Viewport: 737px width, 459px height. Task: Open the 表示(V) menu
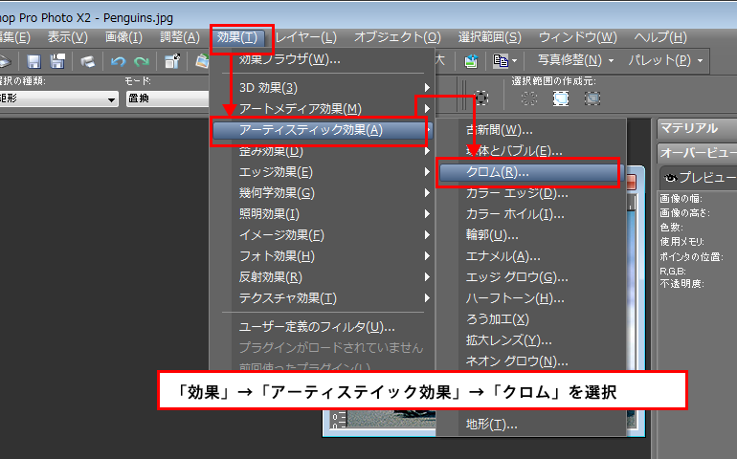(x=68, y=37)
